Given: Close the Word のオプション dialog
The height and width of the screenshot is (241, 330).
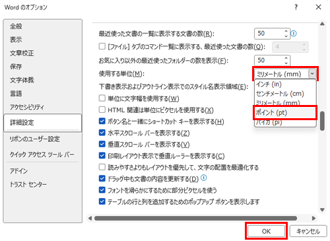Looking at the screenshot, I should click(318, 7).
